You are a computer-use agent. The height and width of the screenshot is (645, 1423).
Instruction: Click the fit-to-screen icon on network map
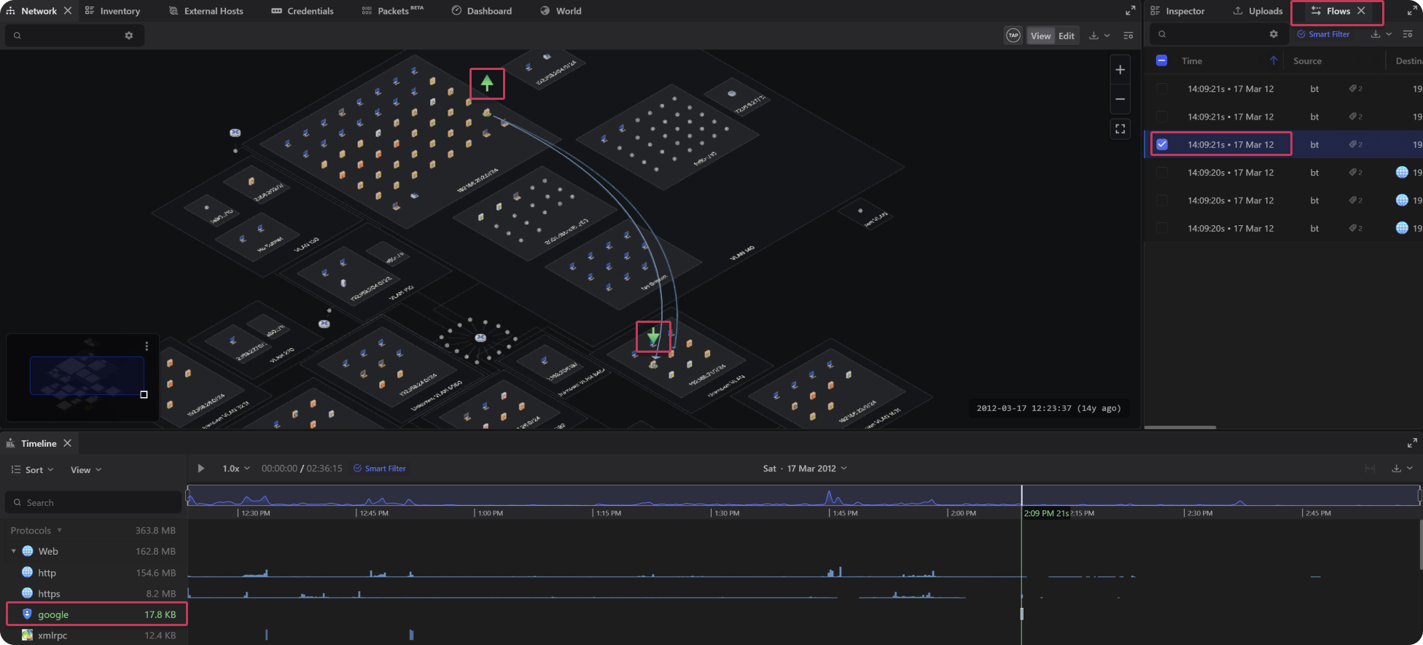tap(1120, 129)
